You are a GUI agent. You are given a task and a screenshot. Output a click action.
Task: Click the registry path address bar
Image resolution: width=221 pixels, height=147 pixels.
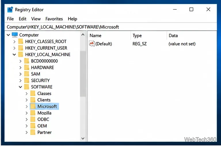111,27
